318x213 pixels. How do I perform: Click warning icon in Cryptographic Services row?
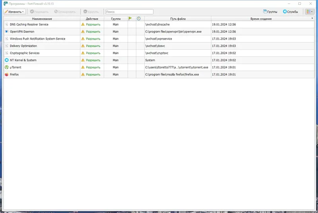(83, 53)
